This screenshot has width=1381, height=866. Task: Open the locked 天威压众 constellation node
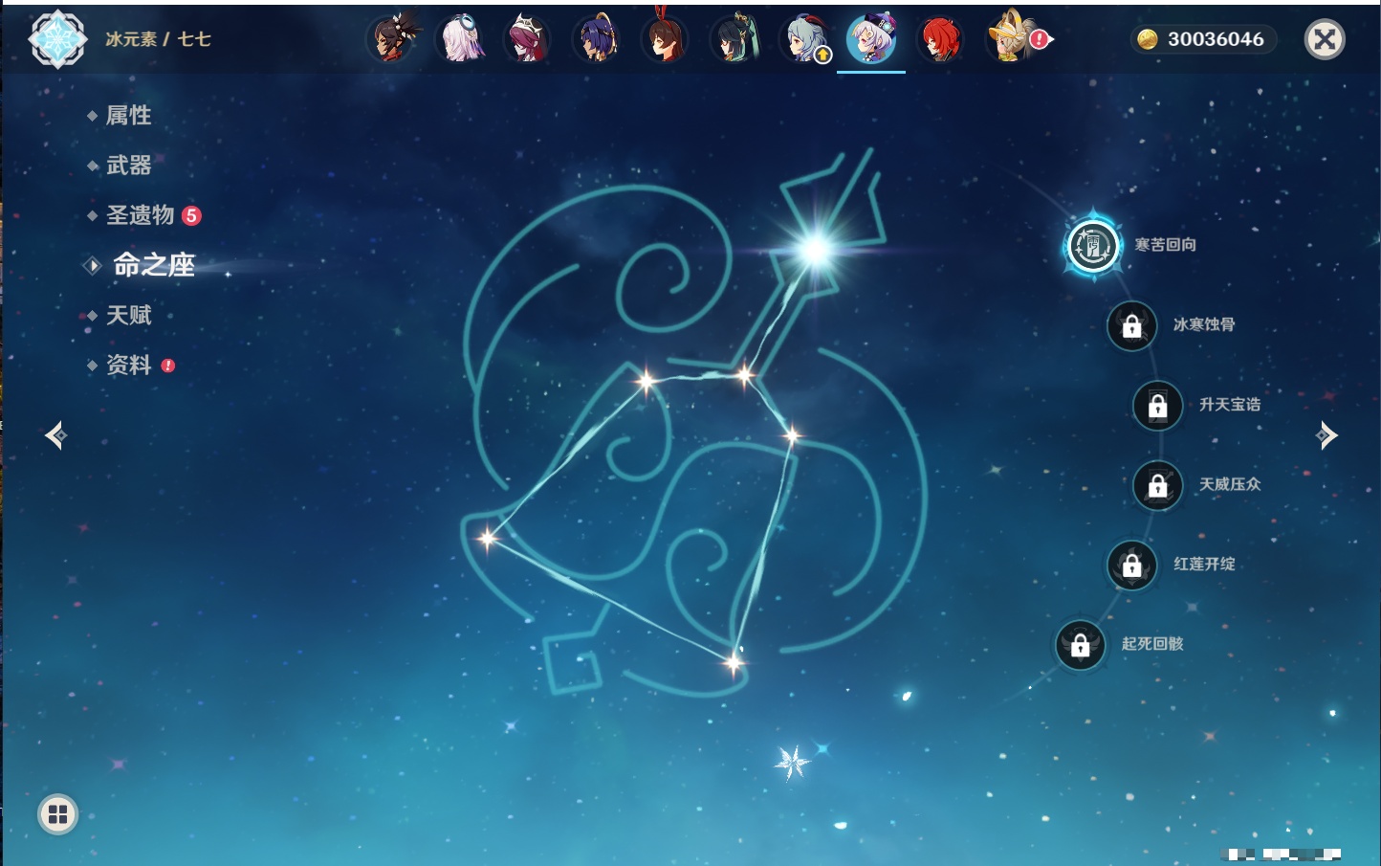tap(1157, 485)
